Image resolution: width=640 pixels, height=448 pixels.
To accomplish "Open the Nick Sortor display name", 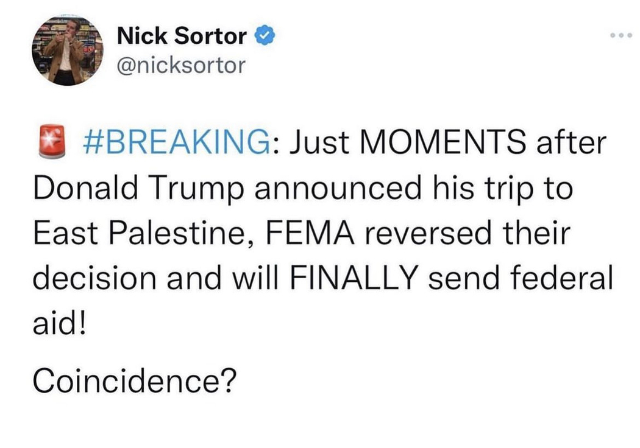I will click(x=182, y=35).
